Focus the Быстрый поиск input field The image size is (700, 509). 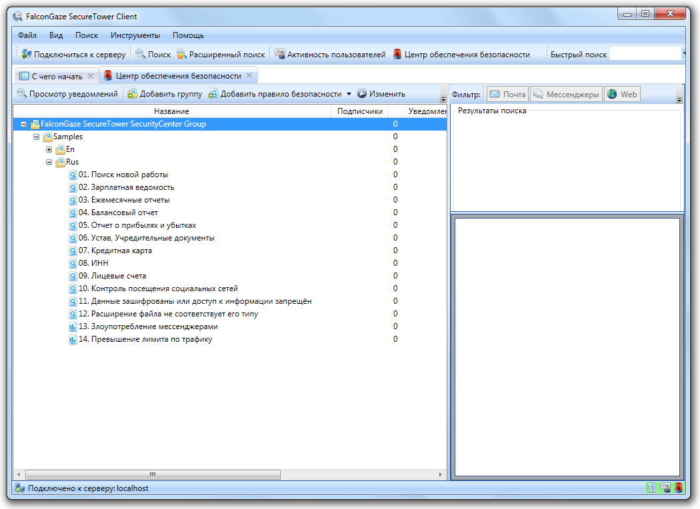pos(645,54)
